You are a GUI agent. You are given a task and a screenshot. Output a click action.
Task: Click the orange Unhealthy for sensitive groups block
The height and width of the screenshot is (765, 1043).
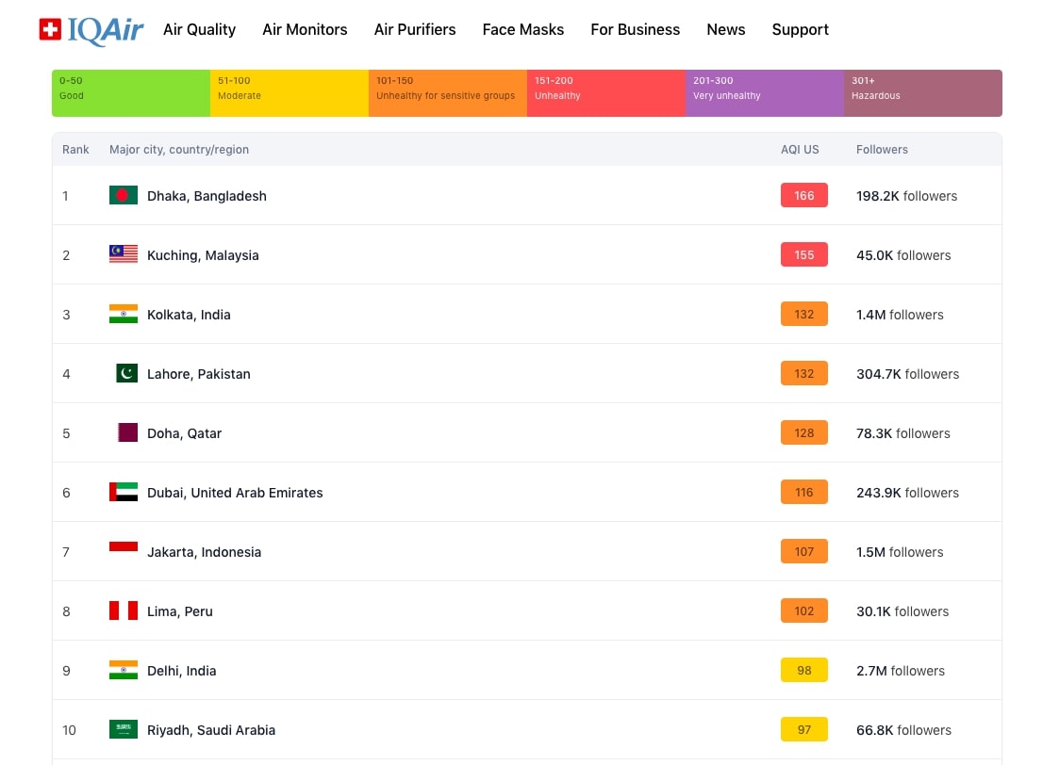[x=448, y=93]
